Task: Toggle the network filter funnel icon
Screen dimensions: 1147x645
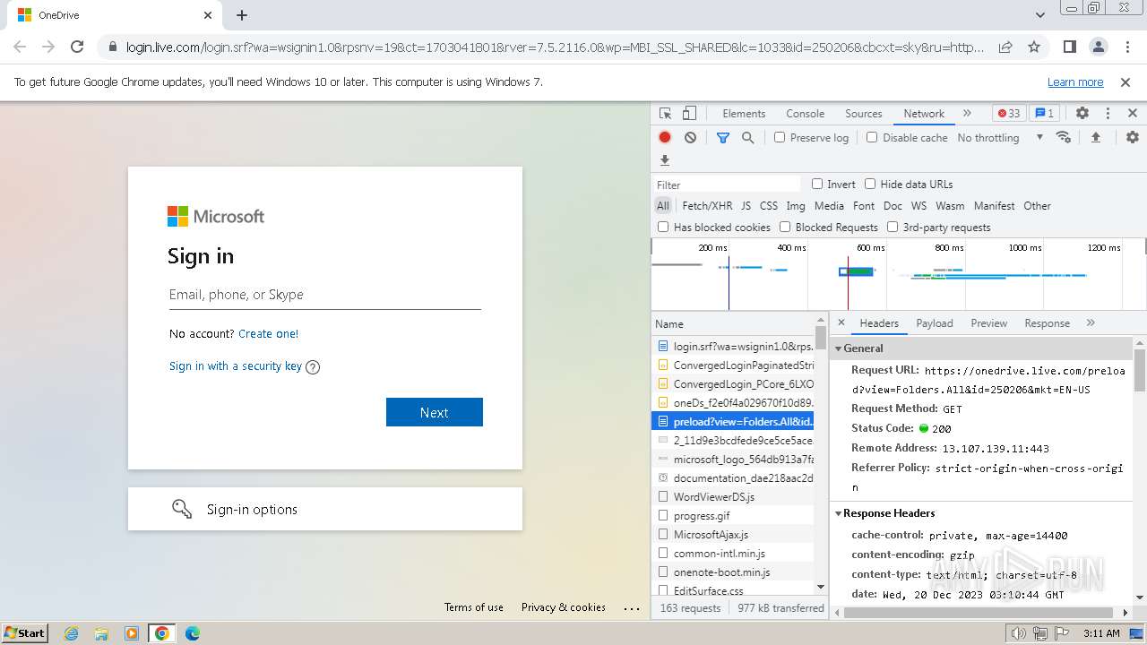Action: [x=723, y=137]
